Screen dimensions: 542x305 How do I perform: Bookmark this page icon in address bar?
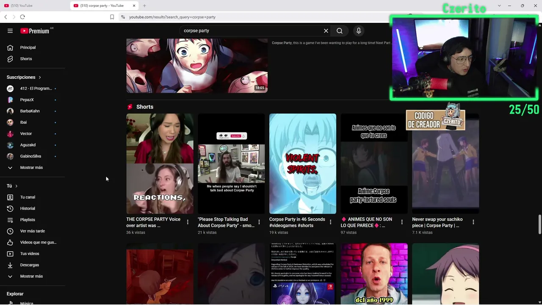112,17
